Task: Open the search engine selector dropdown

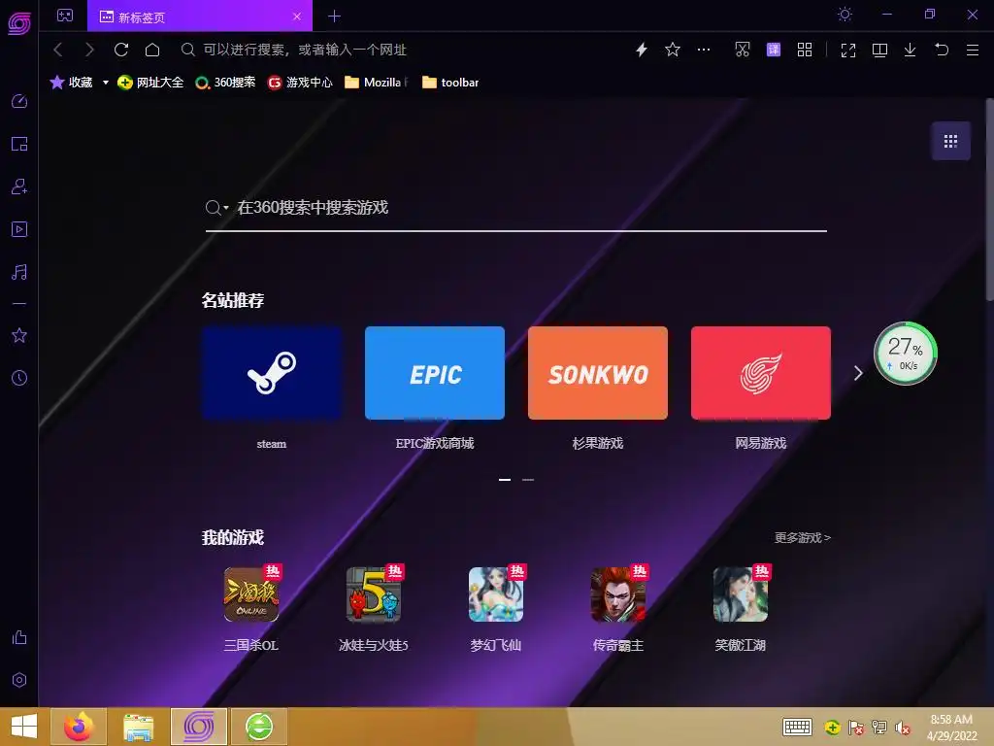Action: click(x=216, y=208)
